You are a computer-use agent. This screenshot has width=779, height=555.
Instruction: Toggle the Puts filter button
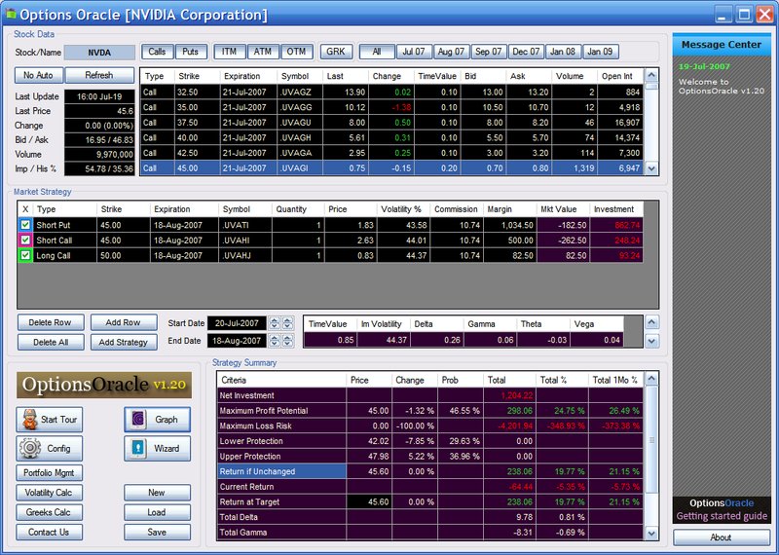coord(190,52)
